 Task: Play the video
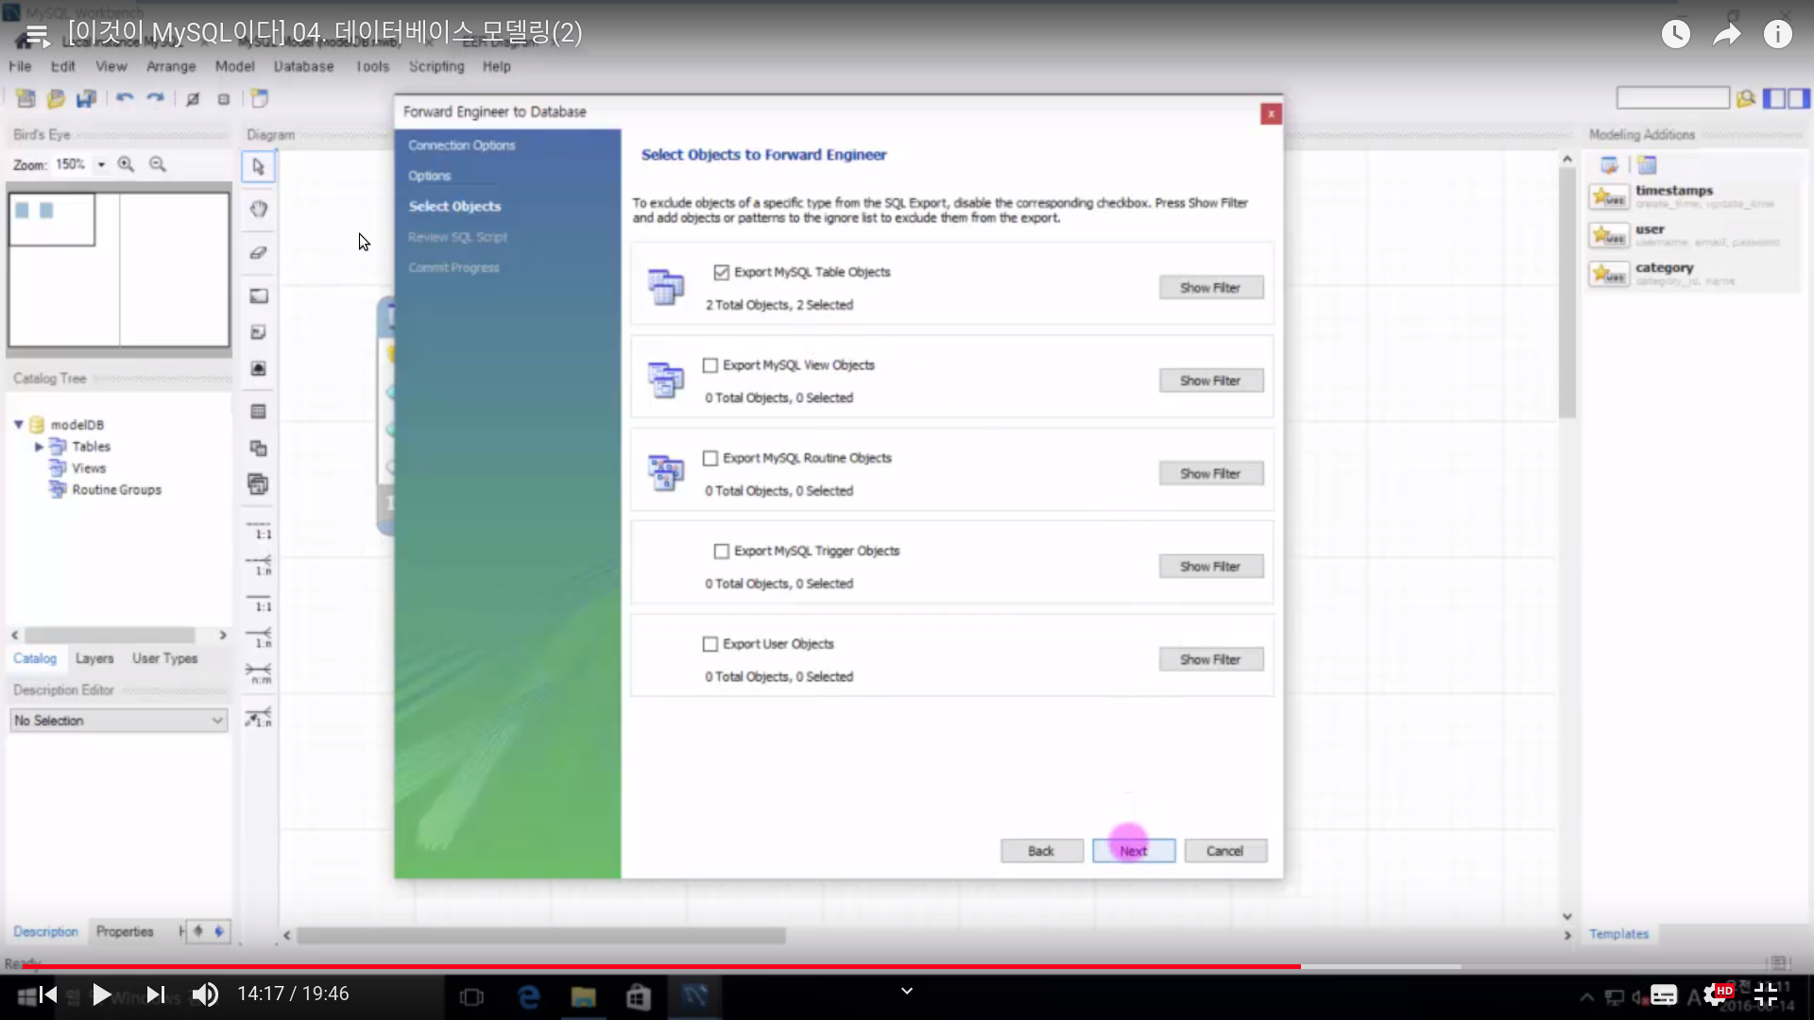coord(101,994)
